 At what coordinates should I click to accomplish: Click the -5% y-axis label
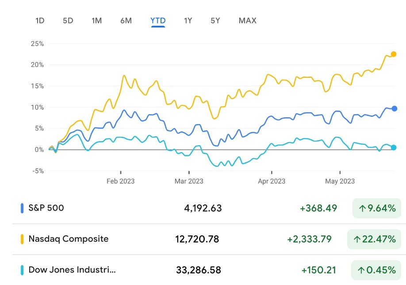point(38,171)
